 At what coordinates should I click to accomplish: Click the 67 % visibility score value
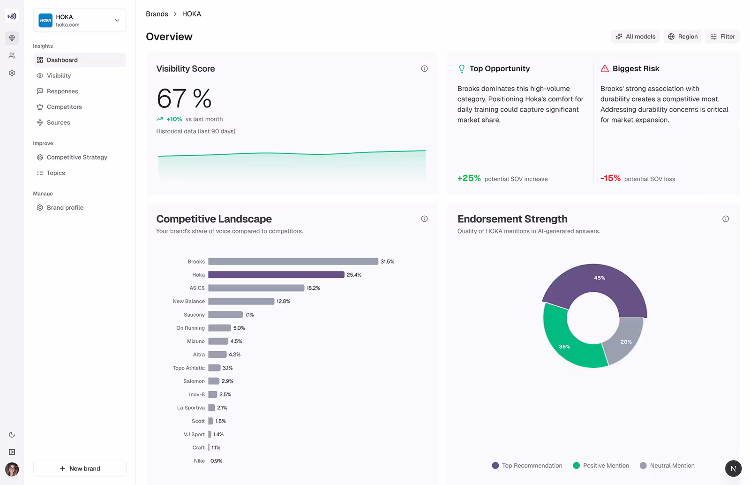(x=184, y=99)
